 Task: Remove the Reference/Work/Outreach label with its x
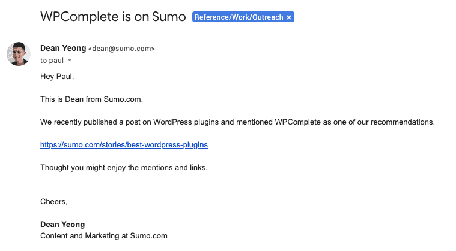(289, 17)
